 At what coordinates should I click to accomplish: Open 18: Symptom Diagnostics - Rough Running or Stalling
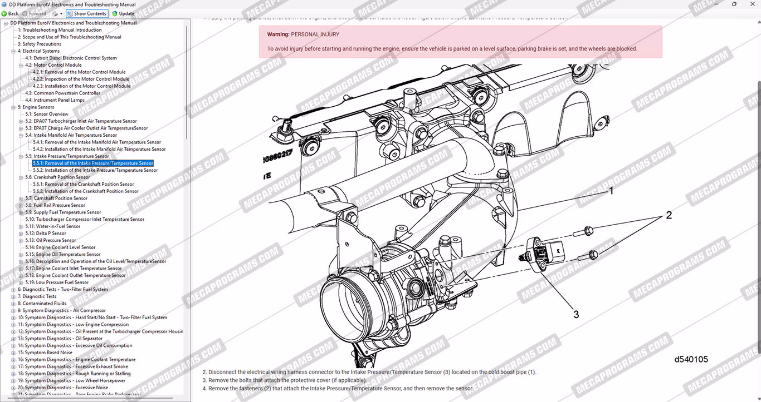tap(74, 374)
